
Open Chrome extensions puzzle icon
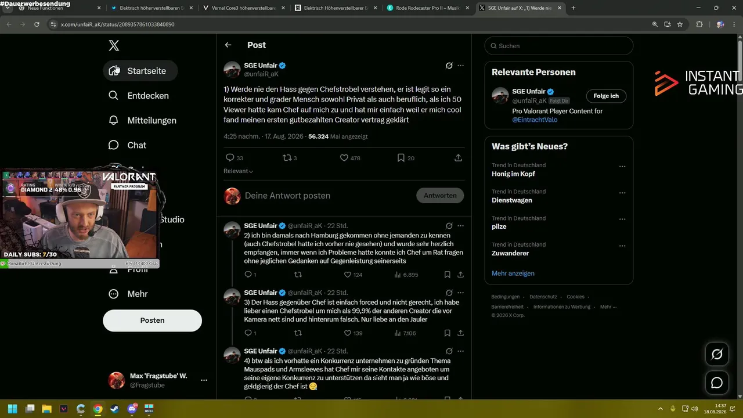coord(699,24)
